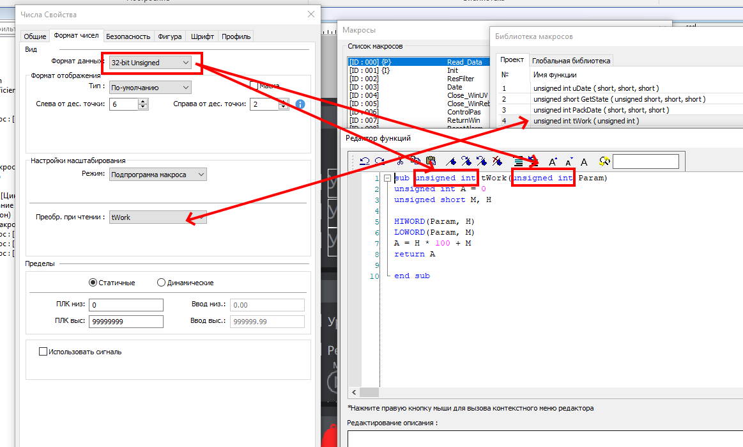The height and width of the screenshot is (447, 743).
Task: Undo last edit in function editor
Action: (x=364, y=161)
